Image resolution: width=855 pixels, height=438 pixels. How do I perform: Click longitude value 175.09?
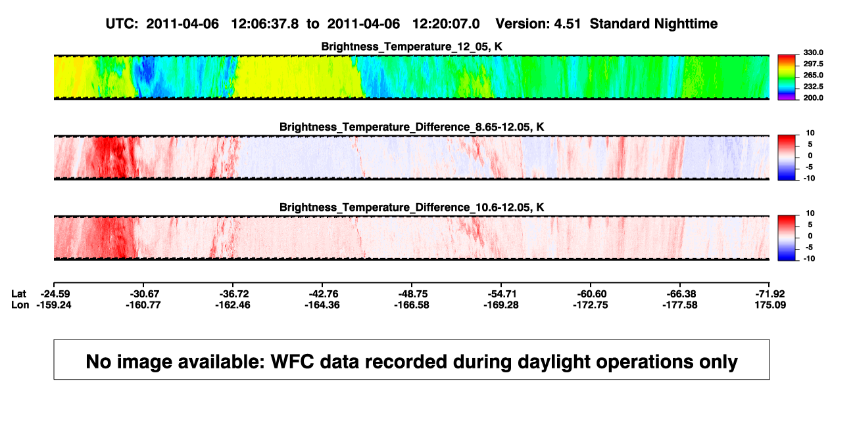click(x=770, y=305)
